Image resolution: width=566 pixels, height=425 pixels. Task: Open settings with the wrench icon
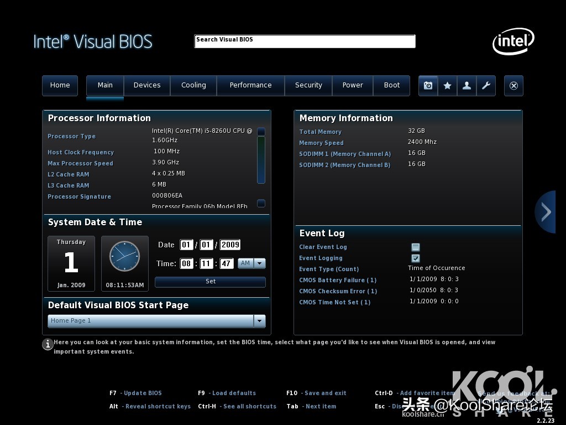click(486, 86)
